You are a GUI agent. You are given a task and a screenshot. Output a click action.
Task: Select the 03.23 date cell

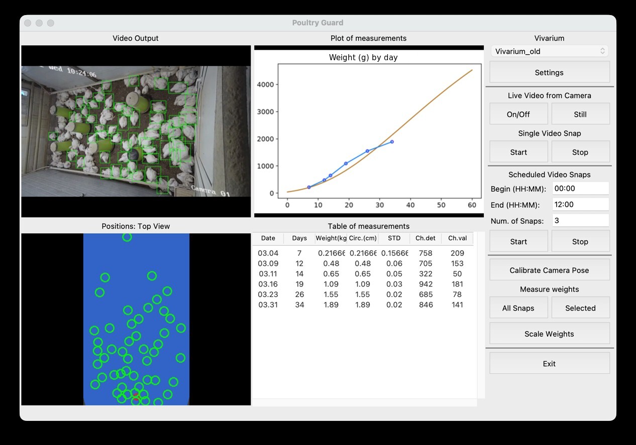pos(268,294)
